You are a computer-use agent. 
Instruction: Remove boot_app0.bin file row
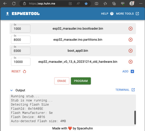pos(130,51)
